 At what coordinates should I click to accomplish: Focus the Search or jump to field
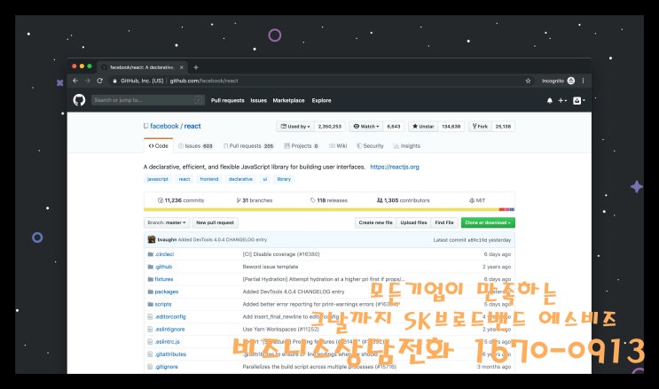pos(148,100)
